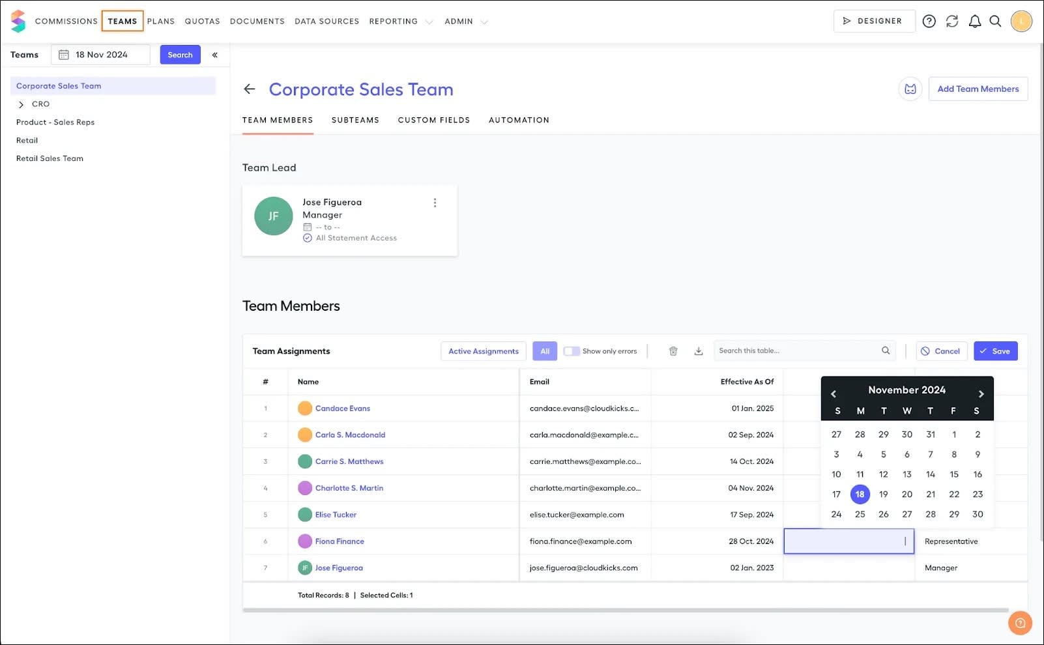The image size is (1044, 645).
Task: Select Product - Sales Reps team
Action: 55,122
